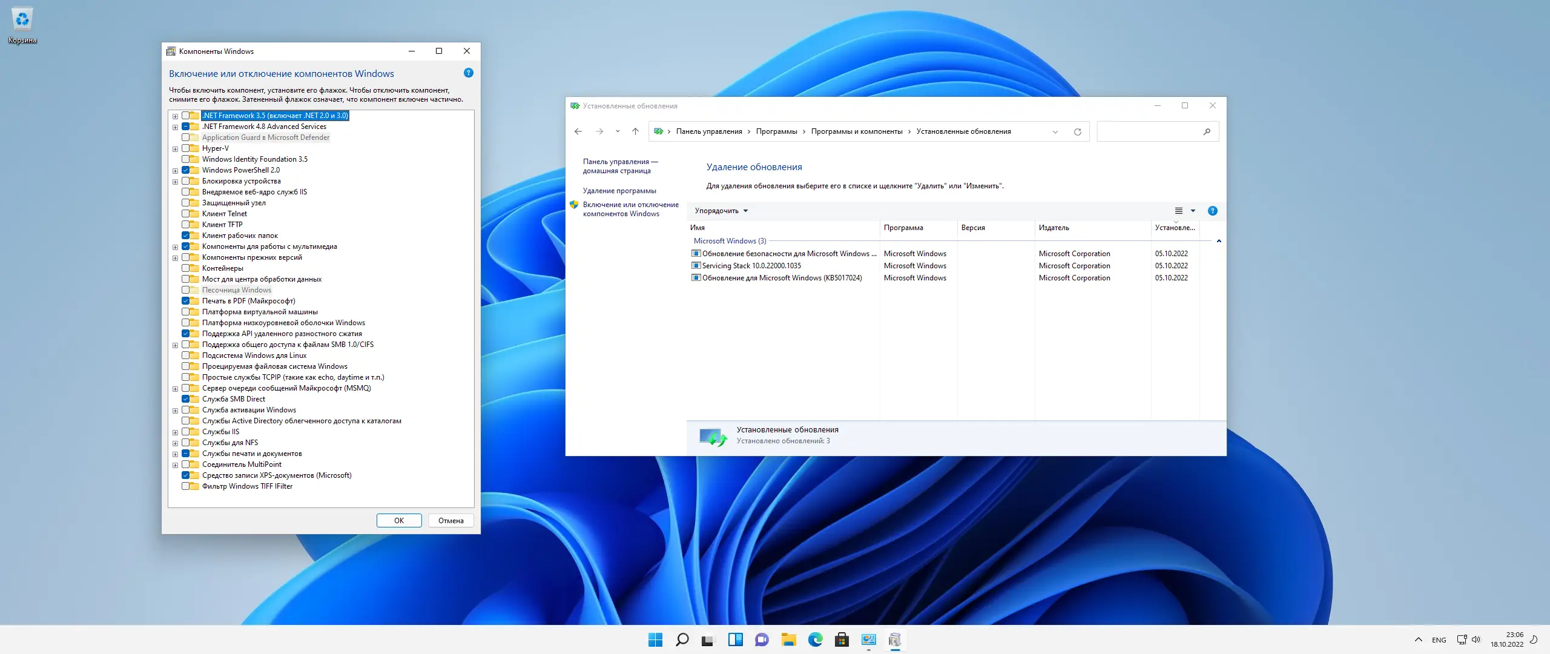Click the Refresh icon in address bar
This screenshot has width=1550, height=654.
tap(1077, 131)
